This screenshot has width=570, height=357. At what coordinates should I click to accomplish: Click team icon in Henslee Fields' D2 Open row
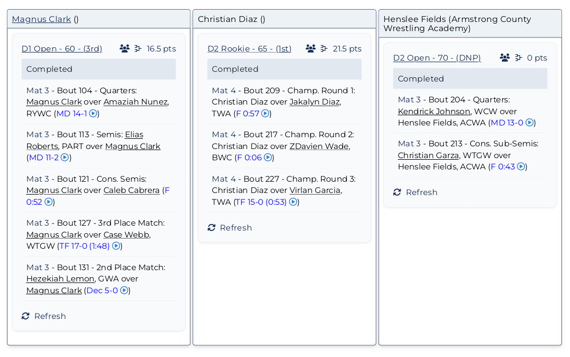pyautogui.click(x=505, y=58)
